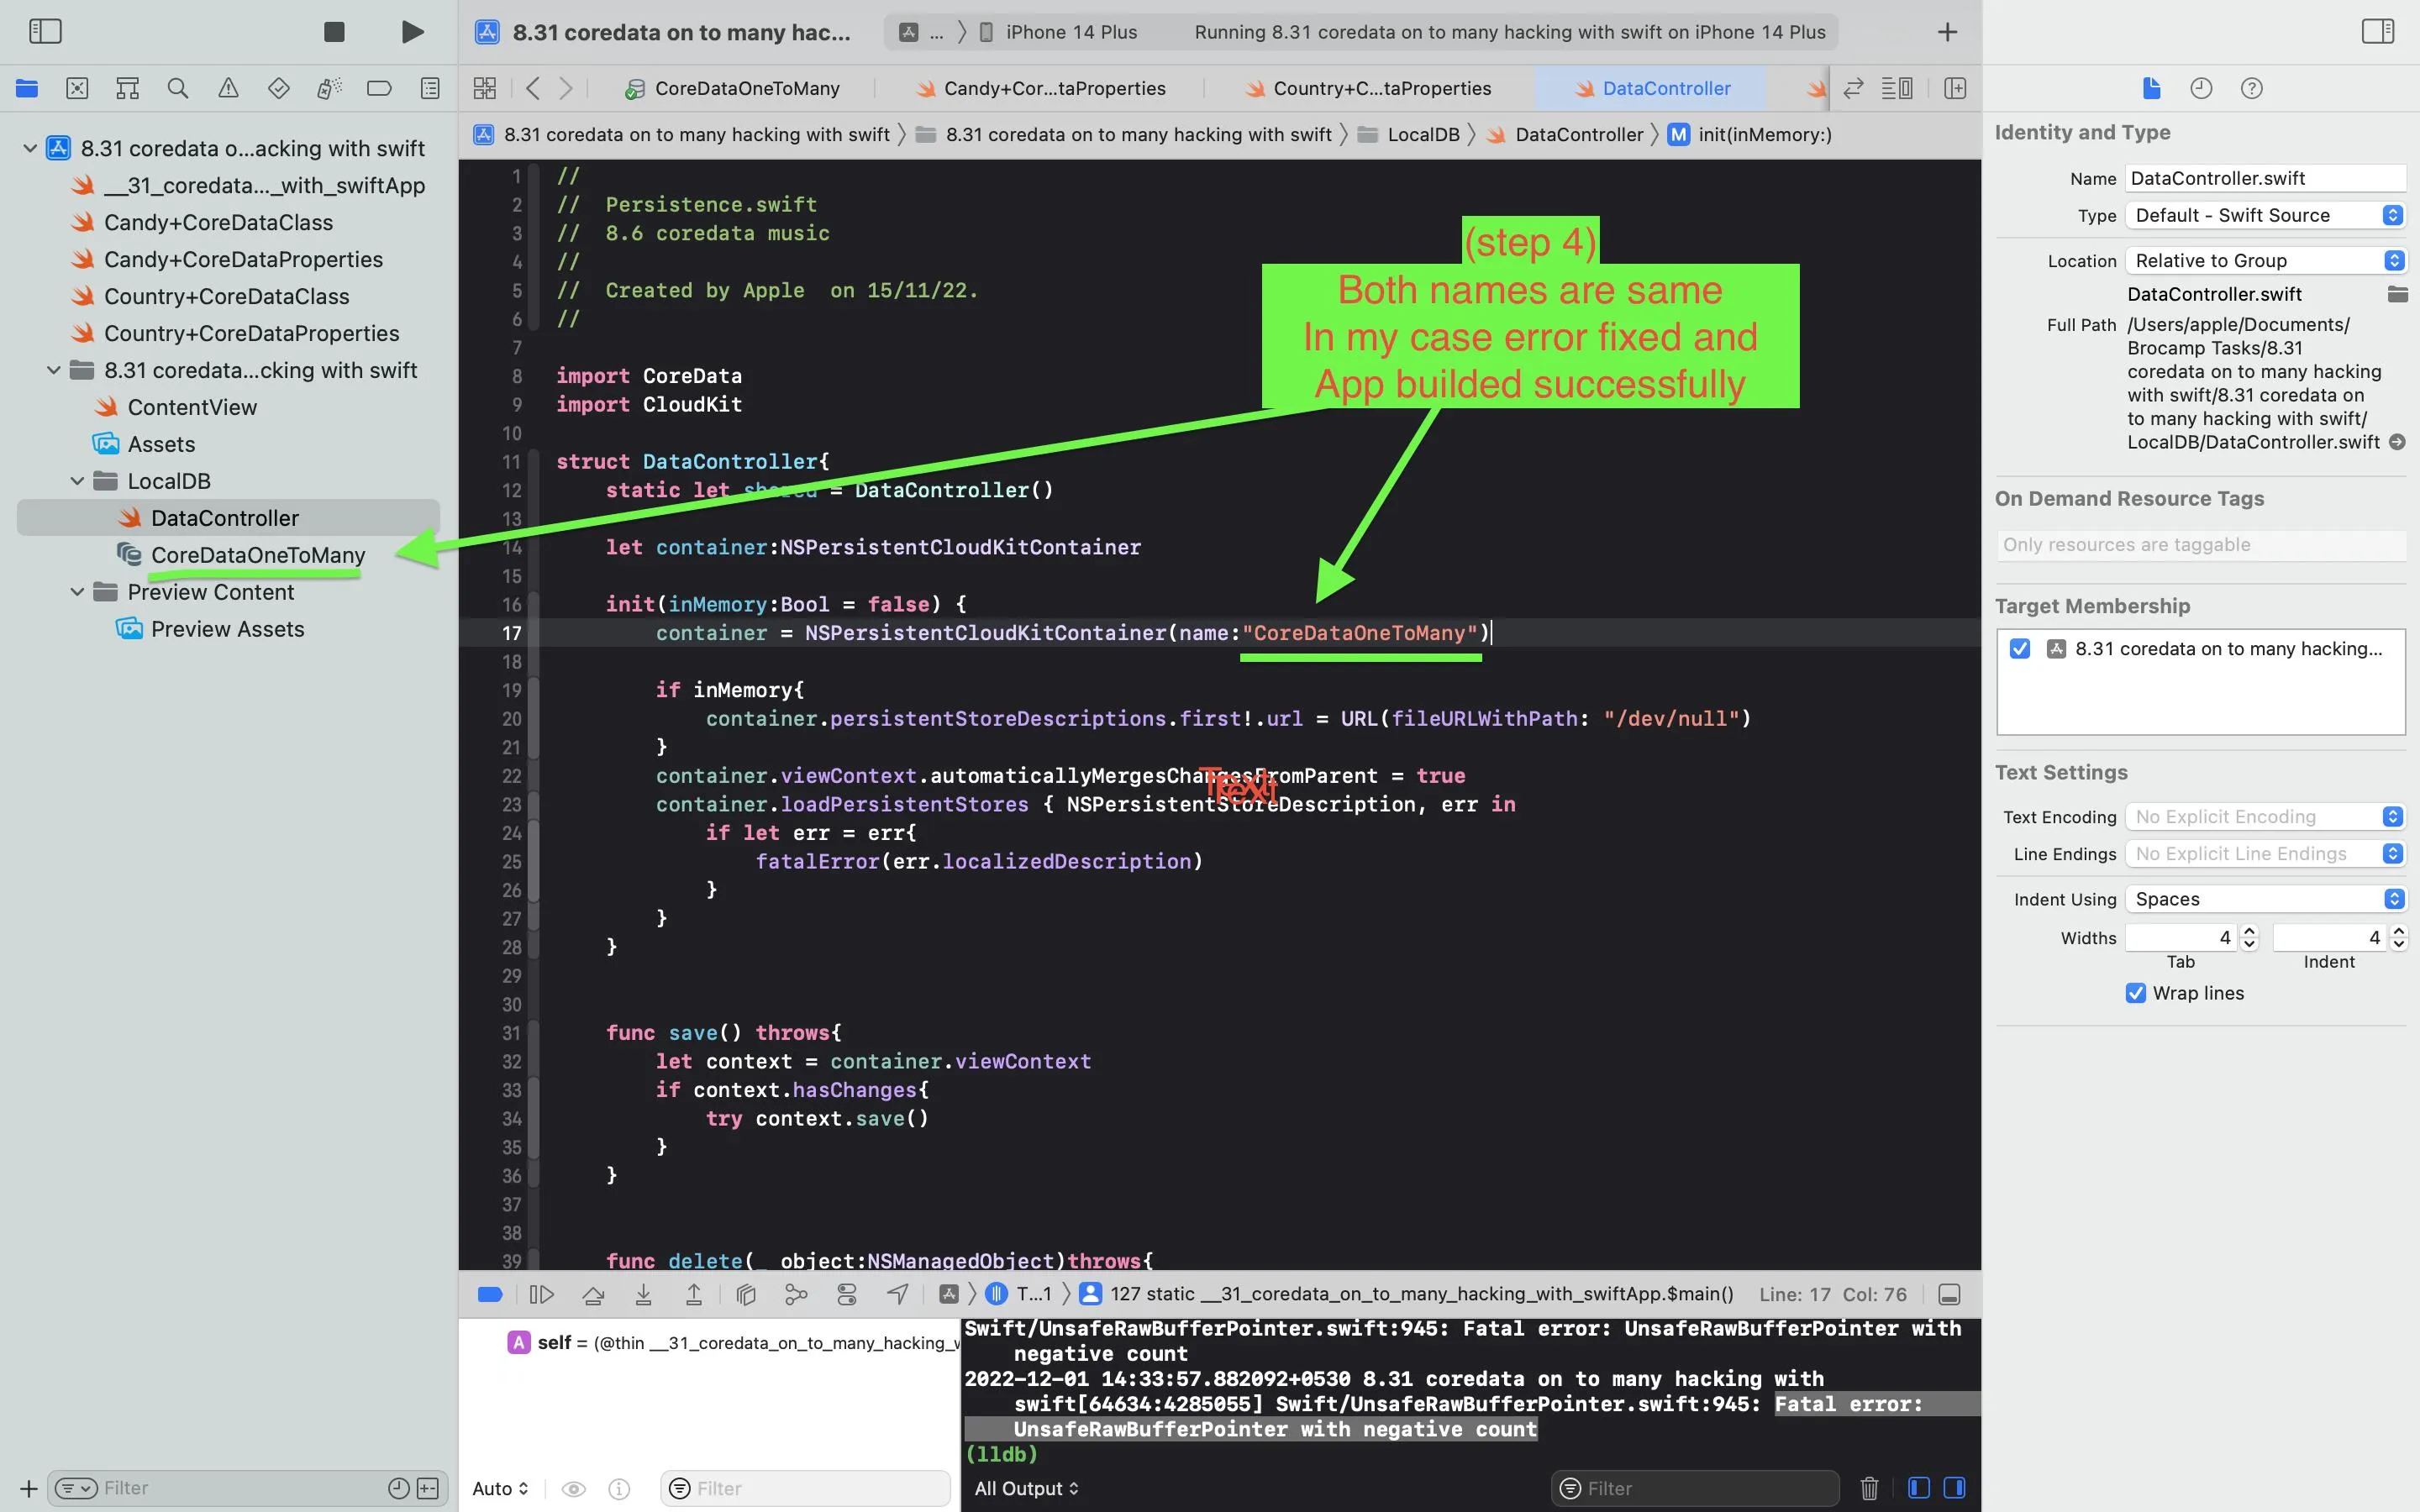This screenshot has width=2420, height=1512.
Task: Select ContentView in the project navigator
Action: (192, 407)
